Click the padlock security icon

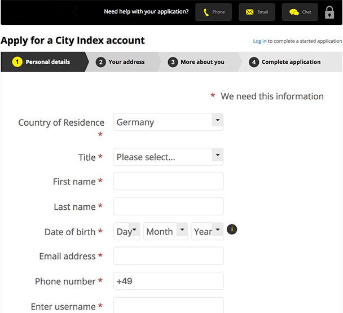pyautogui.click(x=329, y=12)
